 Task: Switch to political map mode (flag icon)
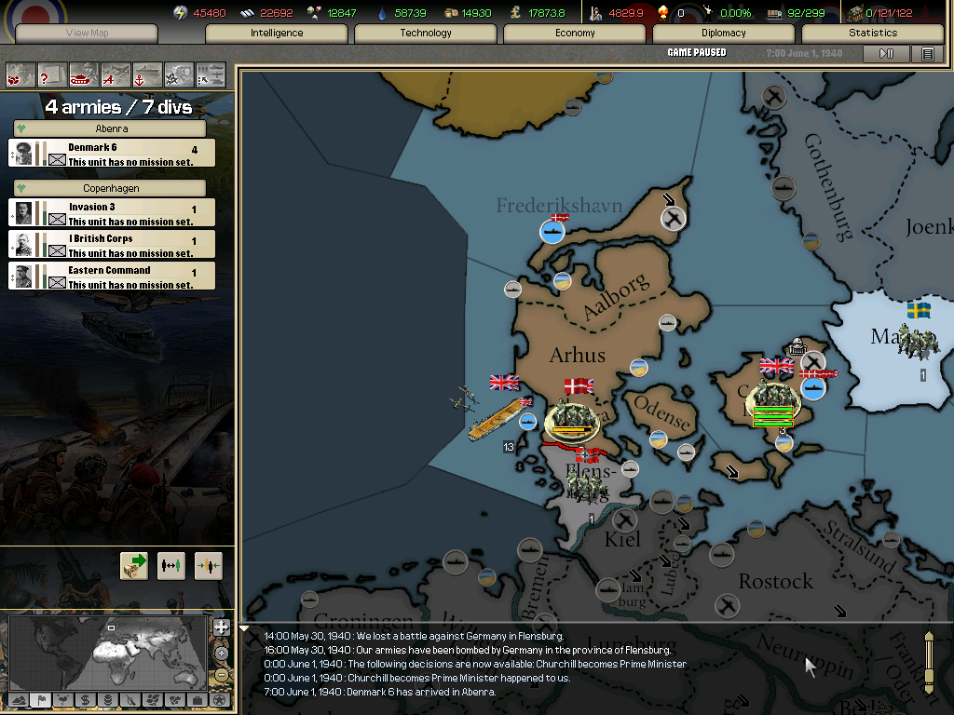(x=40, y=700)
